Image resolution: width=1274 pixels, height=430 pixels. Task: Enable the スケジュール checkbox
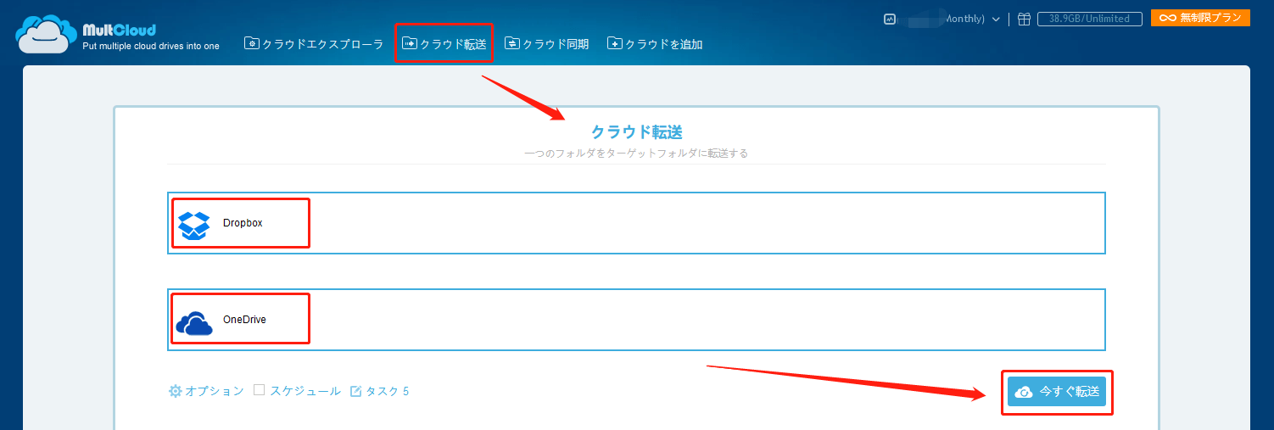click(x=260, y=390)
